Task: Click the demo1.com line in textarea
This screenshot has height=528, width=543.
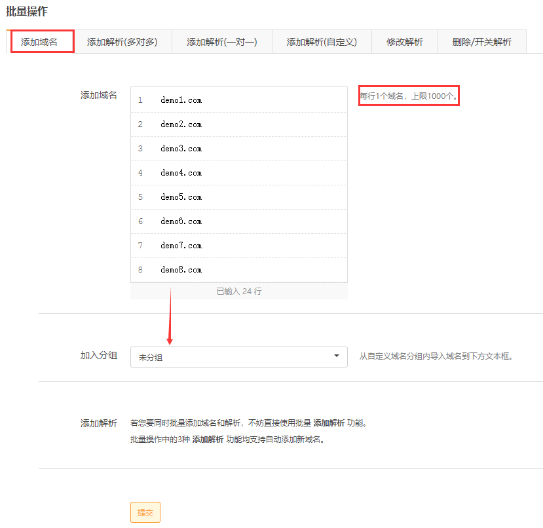Action: [181, 100]
